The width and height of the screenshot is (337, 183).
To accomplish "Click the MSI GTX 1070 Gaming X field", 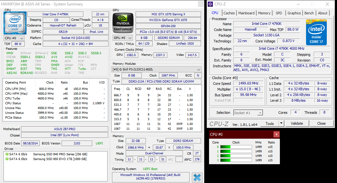I will (x=168, y=14).
